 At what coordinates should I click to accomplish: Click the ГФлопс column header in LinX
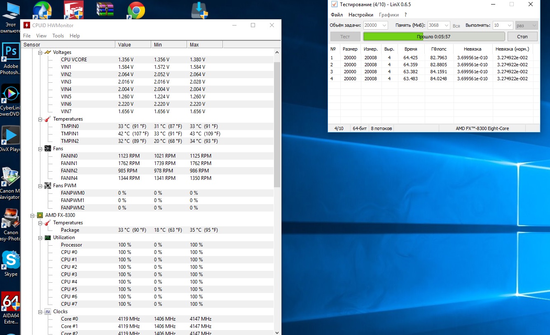pyautogui.click(x=439, y=49)
